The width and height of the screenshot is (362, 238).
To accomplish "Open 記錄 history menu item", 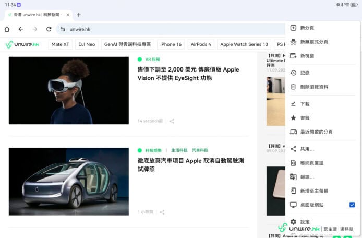I will 305,73.
